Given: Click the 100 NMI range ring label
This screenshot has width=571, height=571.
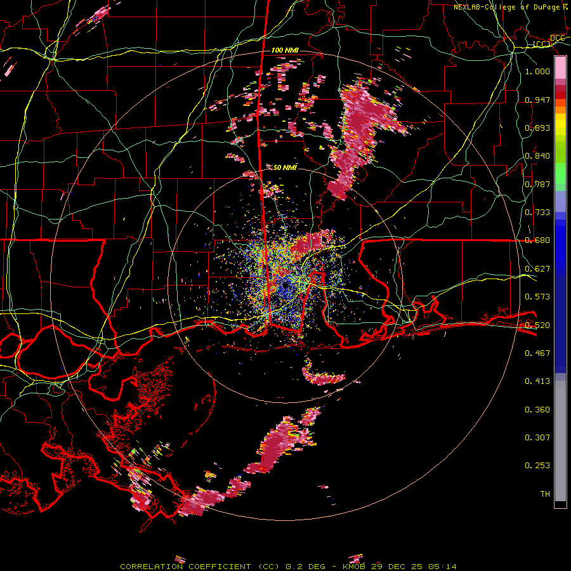Looking at the screenshot, I should pos(285,50).
